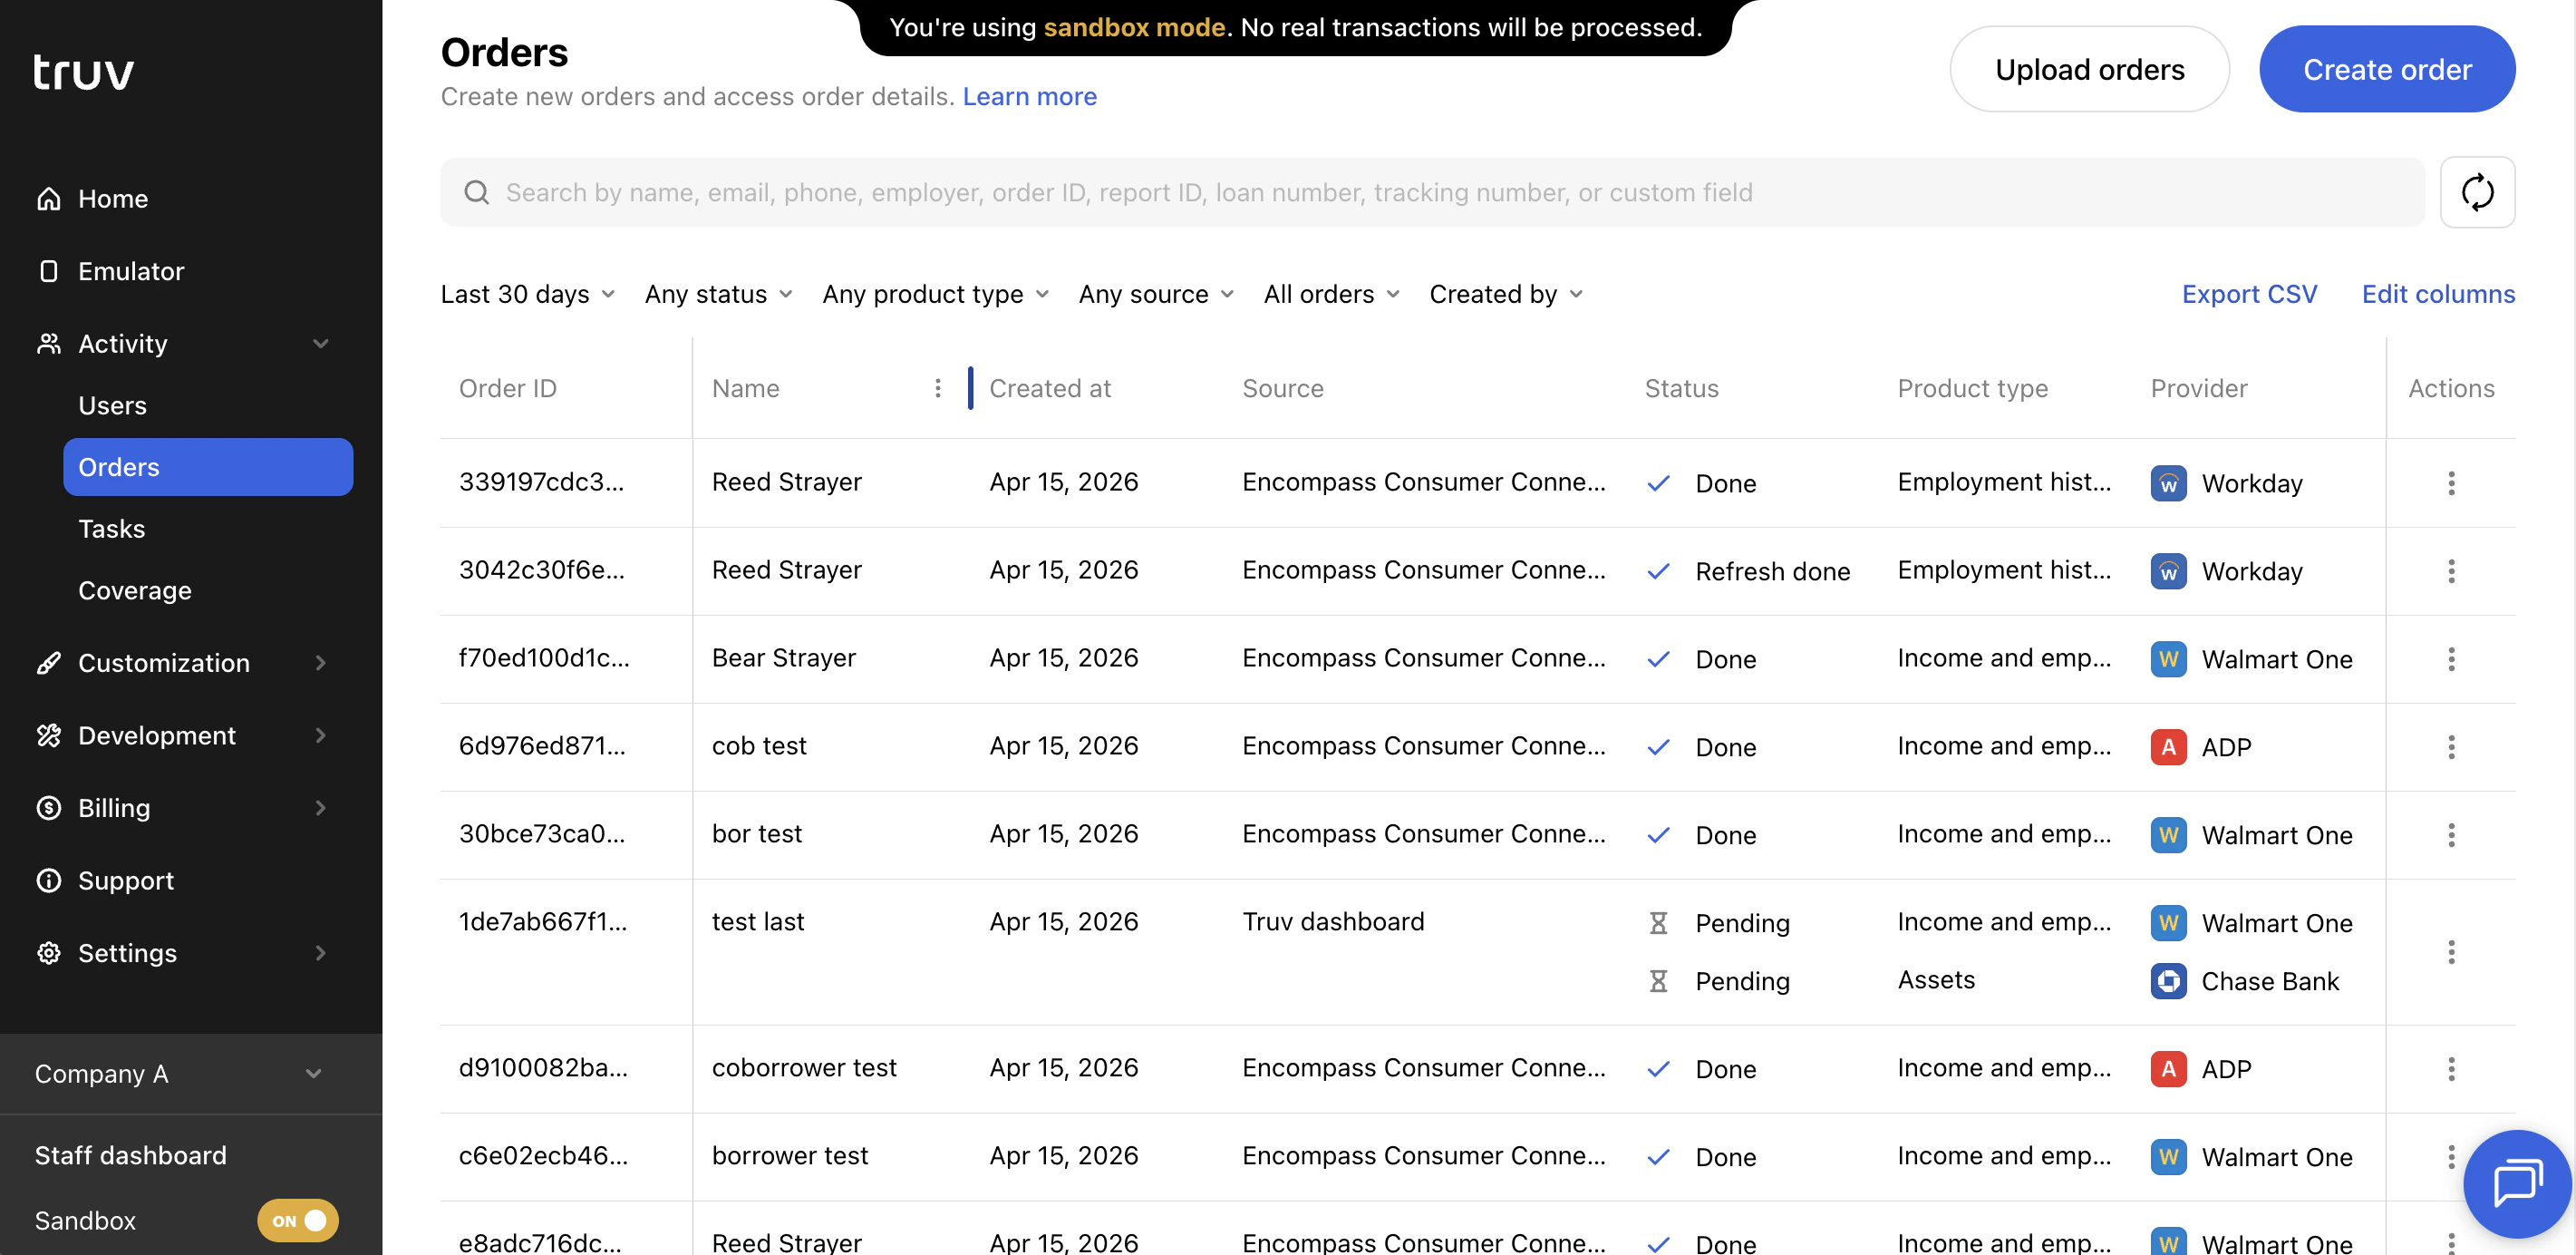Open actions menu for order 3042c30f6e
Screen dimensions: 2576x1255
2451,571
